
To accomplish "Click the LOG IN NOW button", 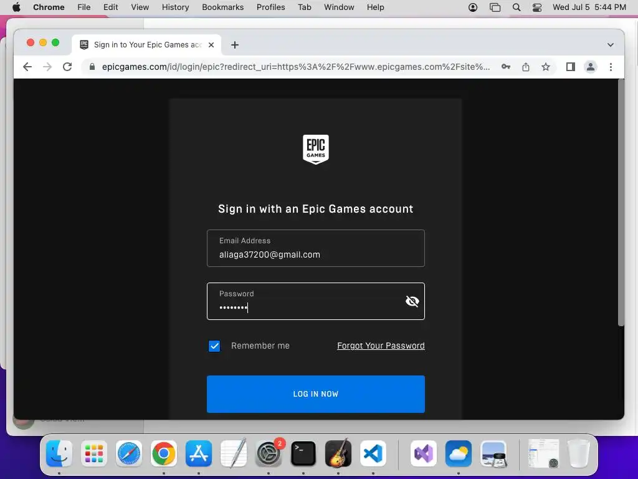I will (x=316, y=394).
